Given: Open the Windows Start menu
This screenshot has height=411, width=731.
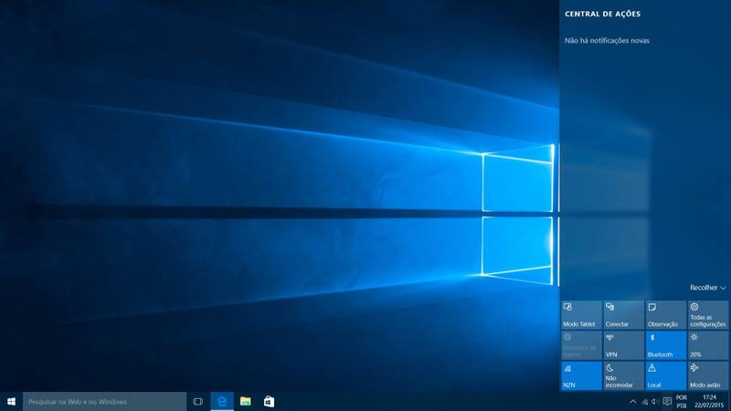Looking at the screenshot, I should (11, 401).
